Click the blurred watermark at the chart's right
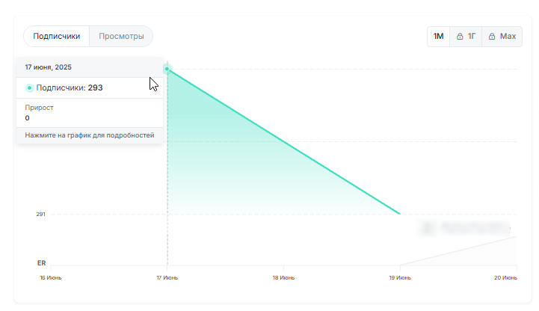The width and height of the screenshot is (539, 311). tap(465, 226)
